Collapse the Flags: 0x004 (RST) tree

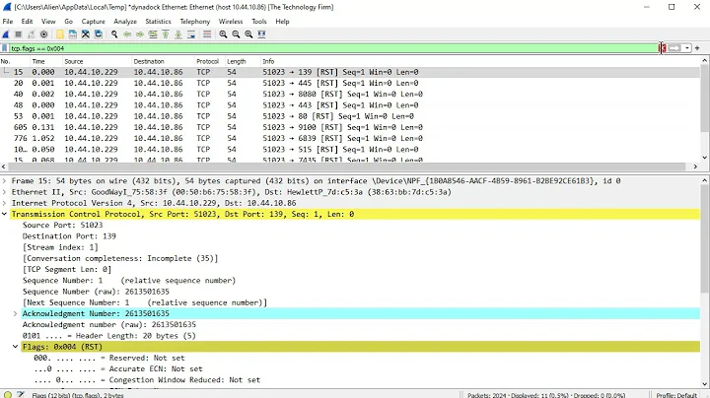[15, 347]
